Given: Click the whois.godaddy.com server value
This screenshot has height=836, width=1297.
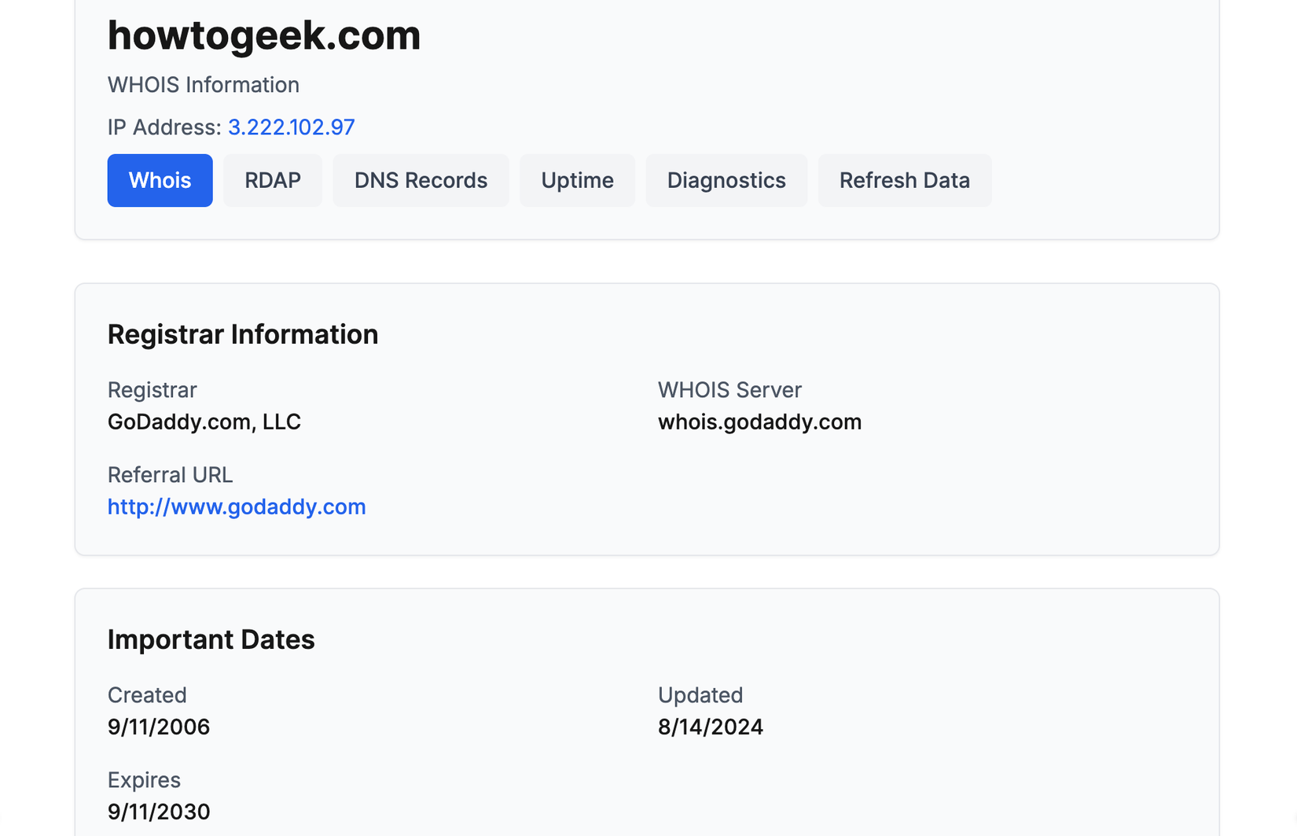Looking at the screenshot, I should coord(759,422).
